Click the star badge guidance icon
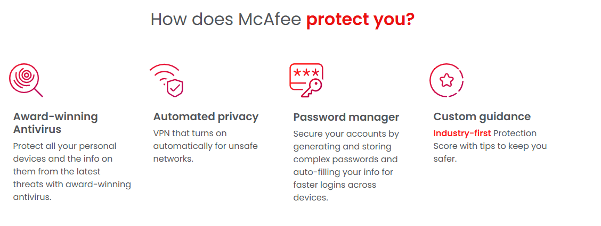Viewport: 601px width, 226px height. click(x=446, y=80)
